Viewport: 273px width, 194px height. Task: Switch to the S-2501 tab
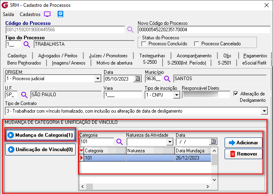224,63
